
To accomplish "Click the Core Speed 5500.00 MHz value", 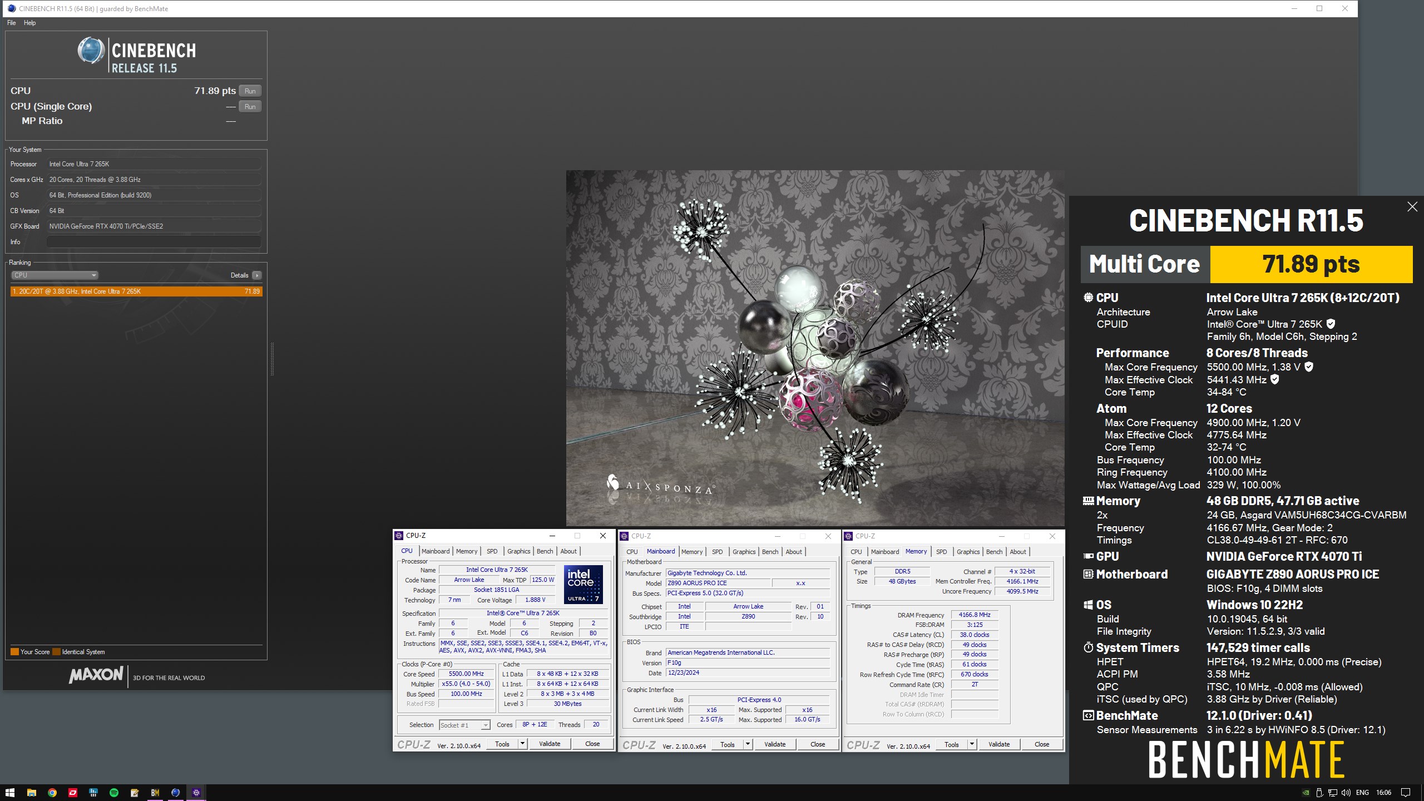I will point(466,674).
